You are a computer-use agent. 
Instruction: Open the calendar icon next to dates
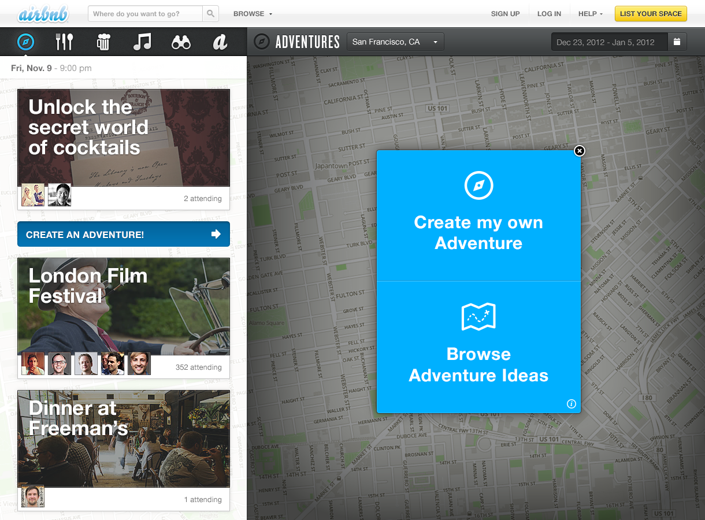677,42
